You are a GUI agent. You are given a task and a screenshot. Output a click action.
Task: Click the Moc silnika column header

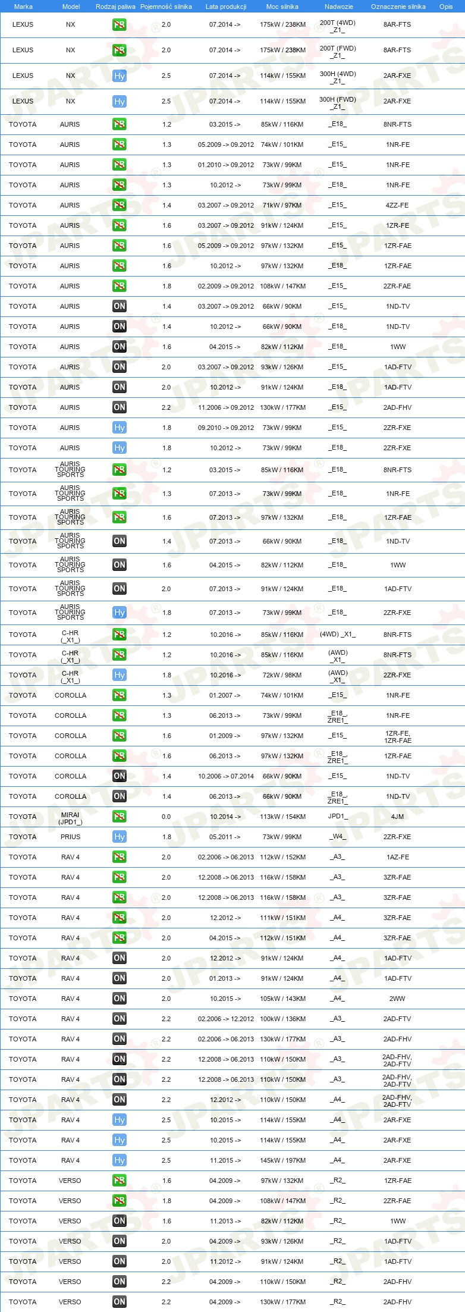click(282, 7)
